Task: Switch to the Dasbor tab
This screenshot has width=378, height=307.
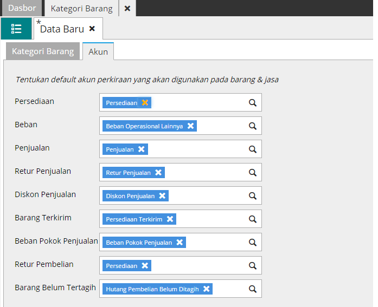Action: tap(22, 8)
